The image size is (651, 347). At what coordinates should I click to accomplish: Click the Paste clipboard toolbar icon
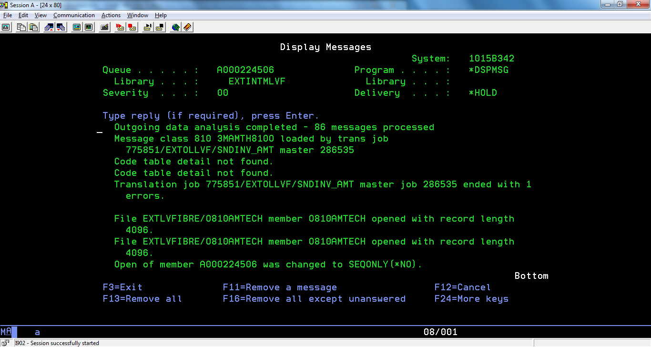(33, 27)
